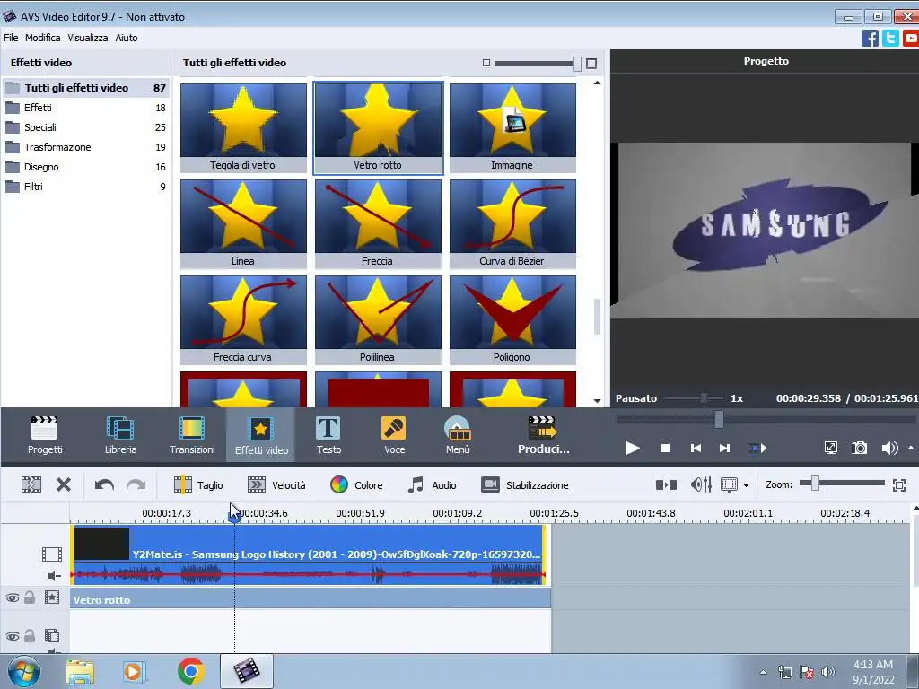This screenshot has width=919, height=689.
Task: Click the next scene playback button
Action: (x=757, y=449)
